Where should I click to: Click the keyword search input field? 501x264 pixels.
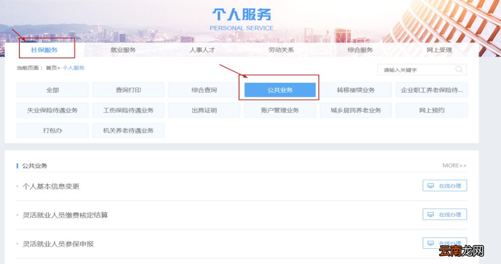pos(422,70)
